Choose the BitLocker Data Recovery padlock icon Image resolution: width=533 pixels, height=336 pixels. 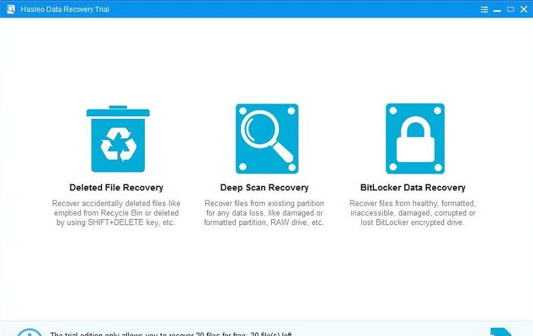[x=415, y=138]
